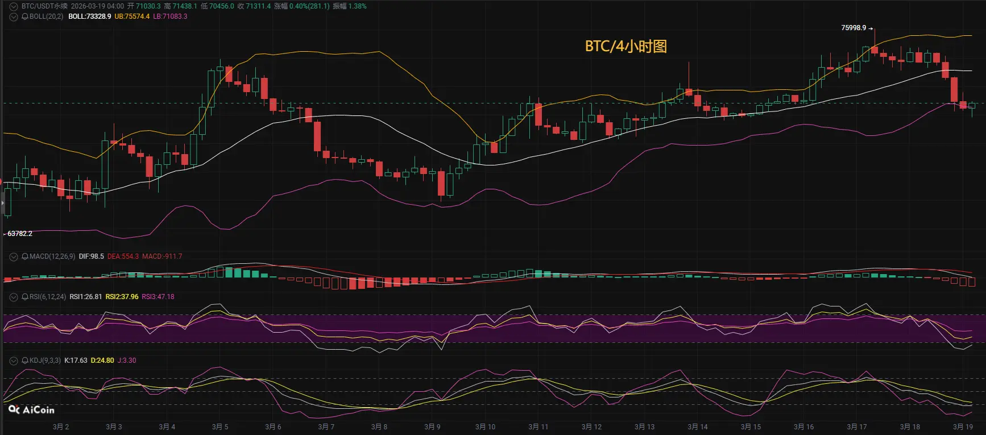Click the LB:71083.3 lower band value
Image resolution: width=986 pixels, height=435 pixels.
pyautogui.click(x=170, y=16)
